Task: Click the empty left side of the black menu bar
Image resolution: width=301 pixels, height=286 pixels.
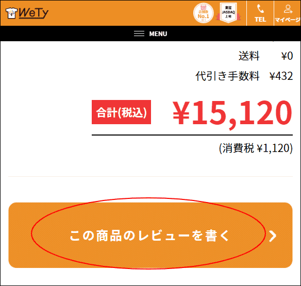Action: (x=65, y=33)
